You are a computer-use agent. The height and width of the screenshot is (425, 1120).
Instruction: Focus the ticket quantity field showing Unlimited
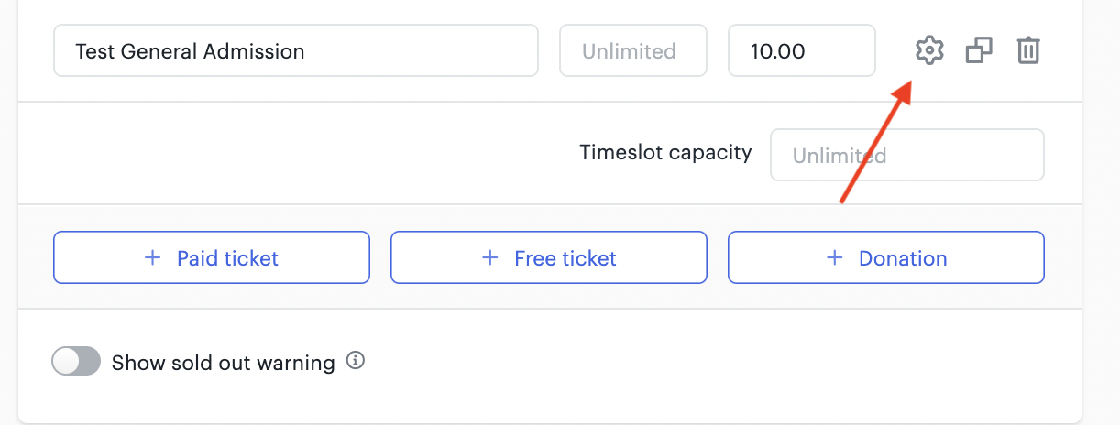[633, 50]
